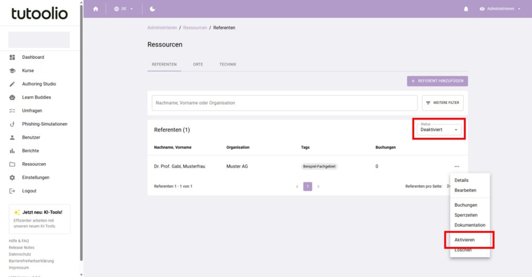This screenshot has height=277, width=532.
Task: Click the Beispiel-Fachgebiet tag chip
Action: (x=320, y=166)
